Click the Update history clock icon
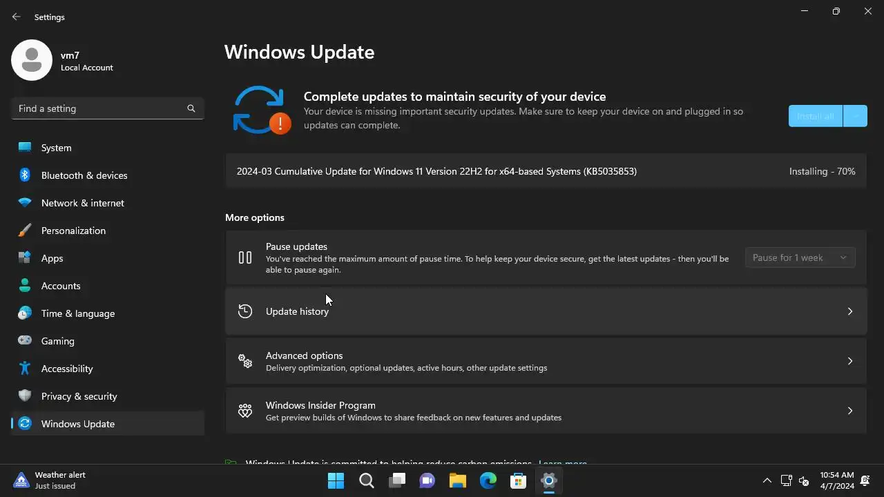This screenshot has width=884, height=497. coord(245,311)
